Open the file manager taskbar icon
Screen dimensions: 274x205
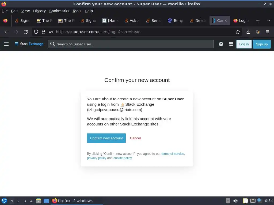(x=39, y=201)
